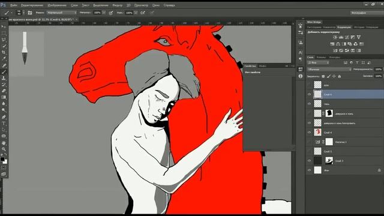Open the Изображение menu
Screen dimensions: 384x216
click(x=57, y=5)
